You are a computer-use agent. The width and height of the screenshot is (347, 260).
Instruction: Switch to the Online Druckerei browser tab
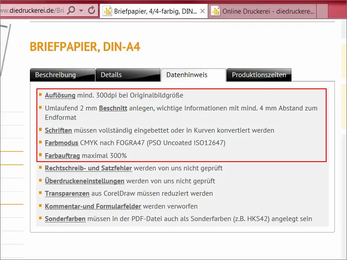pyautogui.click(x=262, y=11)
